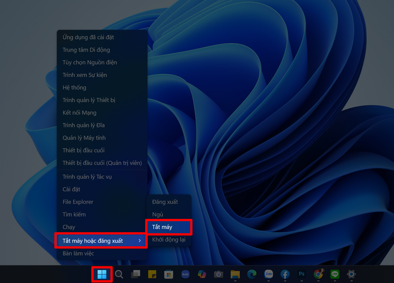Launch Google Chrome from the taskbar
Image resolution: width=394 pixels, height=283 pixels.
pos(319,274)
